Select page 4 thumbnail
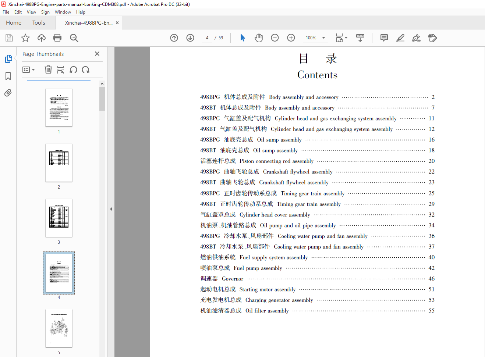 (x=59, y=273)
